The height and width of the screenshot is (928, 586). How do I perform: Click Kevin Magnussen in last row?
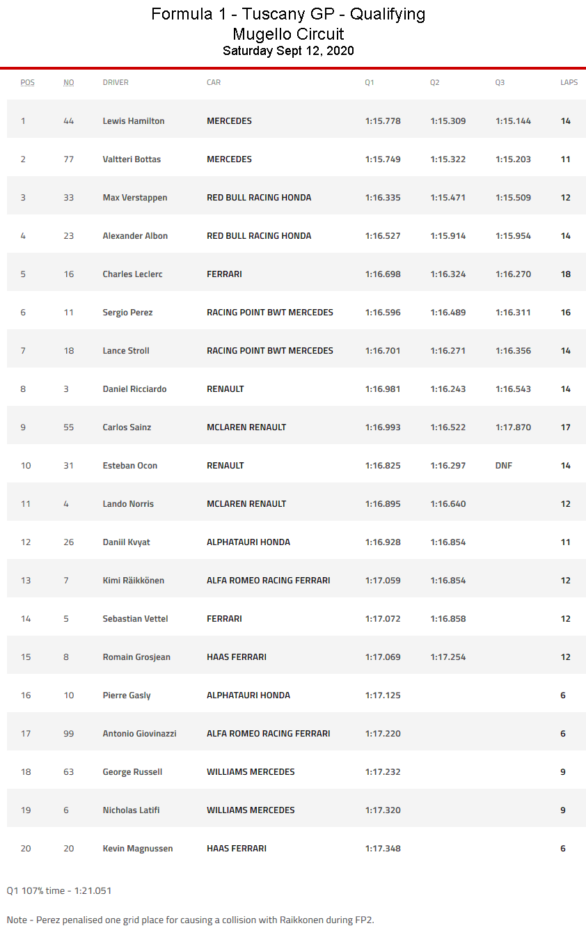[138, 849]
